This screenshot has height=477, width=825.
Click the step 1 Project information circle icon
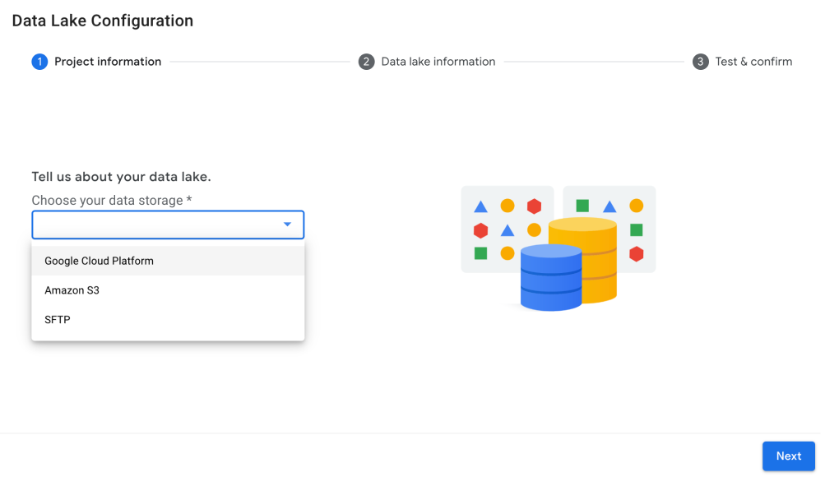(x=39, y=61)
